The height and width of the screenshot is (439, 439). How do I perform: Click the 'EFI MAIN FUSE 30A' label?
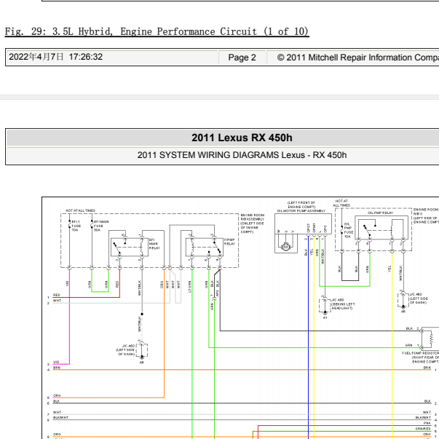pos(100,226)
